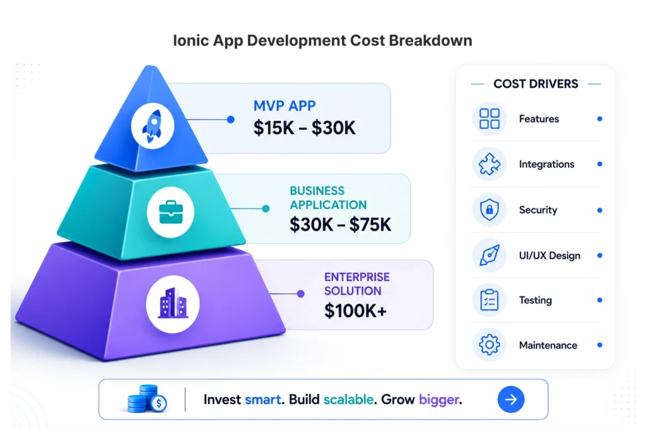Click the word "scalable" in the banner
646x445 pixels.
[x=348, y=400]
